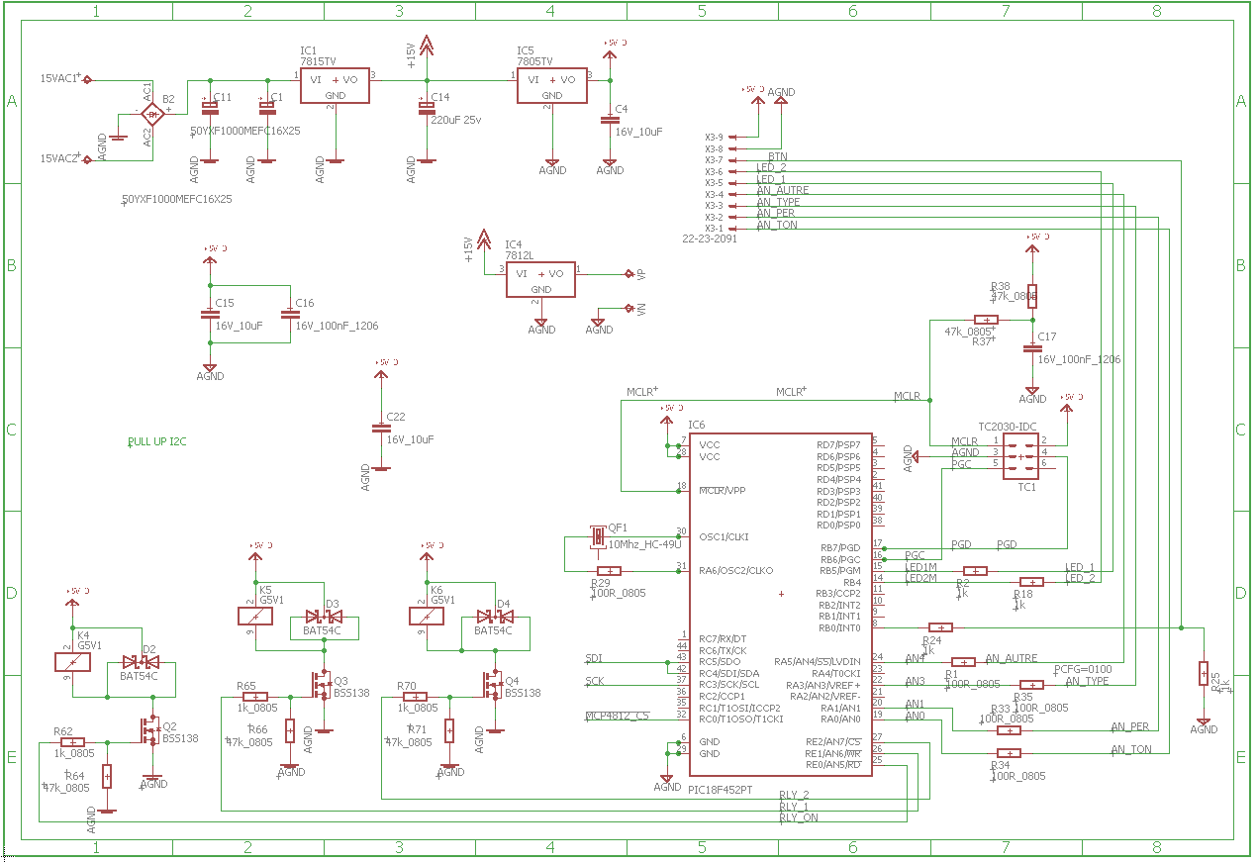This screenshot has height=863, width=1257.
Task: Click the "RLY_1" net label
Action: (x=794, y=807)
